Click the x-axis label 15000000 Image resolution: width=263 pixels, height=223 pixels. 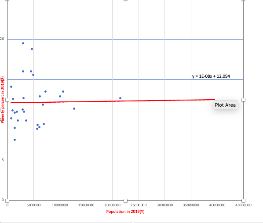[x=86, y=205]
